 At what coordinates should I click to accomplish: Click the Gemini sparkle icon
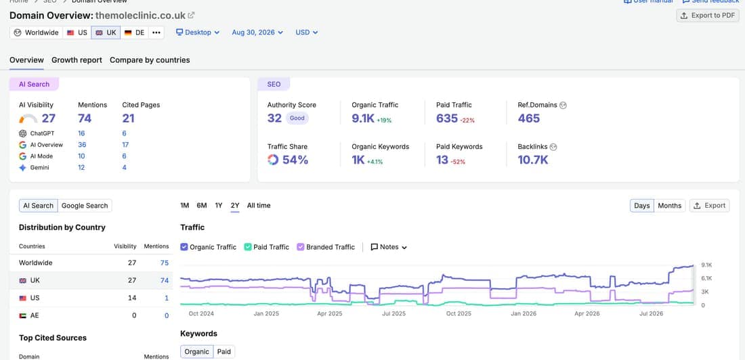[x=22, y=168]
